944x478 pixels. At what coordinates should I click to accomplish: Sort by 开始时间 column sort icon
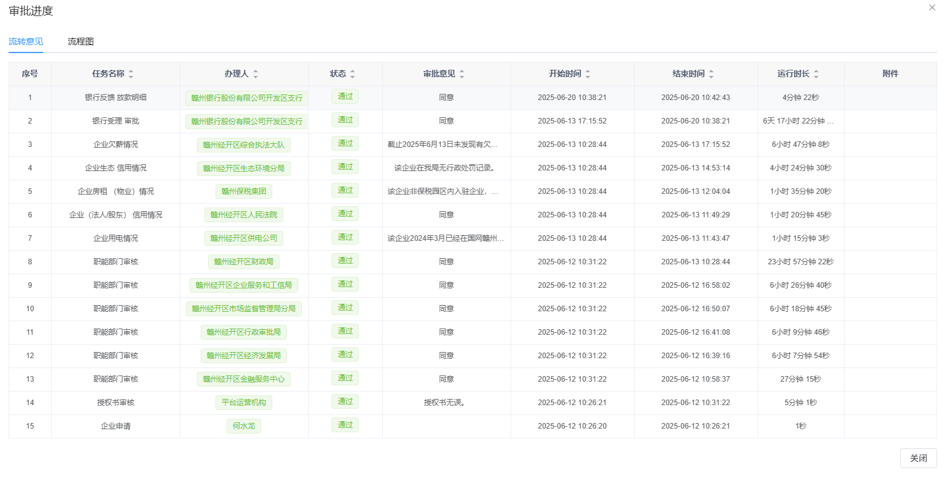coord(588,74)
